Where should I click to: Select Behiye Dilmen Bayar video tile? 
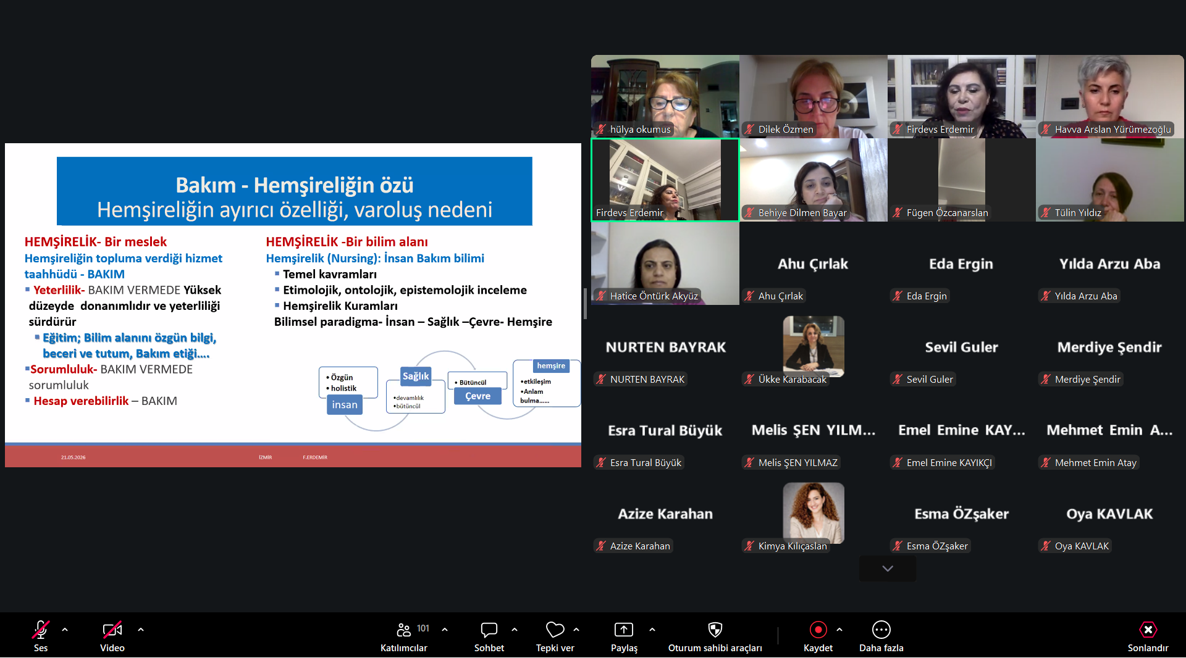coord(814,180)
